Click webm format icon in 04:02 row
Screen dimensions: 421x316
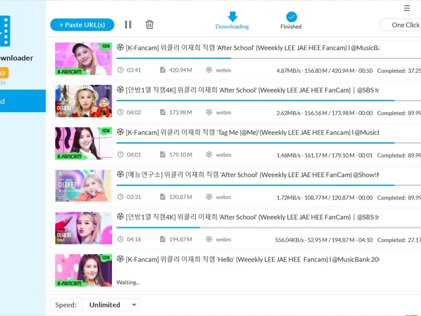[x=209, y=112]
